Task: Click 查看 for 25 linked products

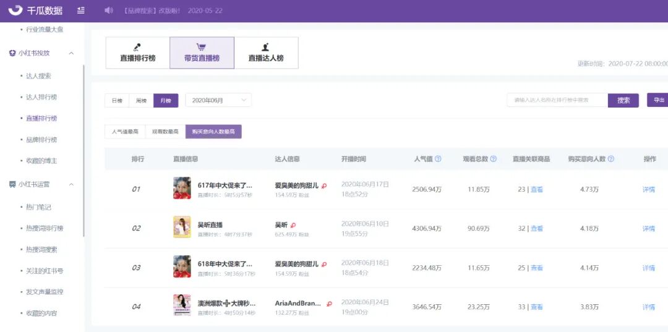Action: [x=537, y=268]
